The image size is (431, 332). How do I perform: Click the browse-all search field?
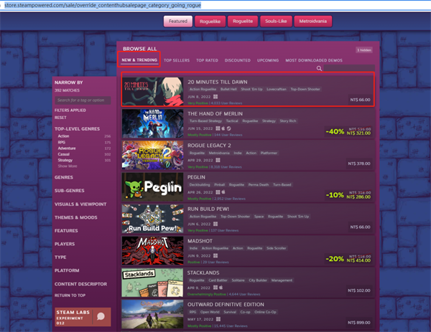[x=349, y=68]
